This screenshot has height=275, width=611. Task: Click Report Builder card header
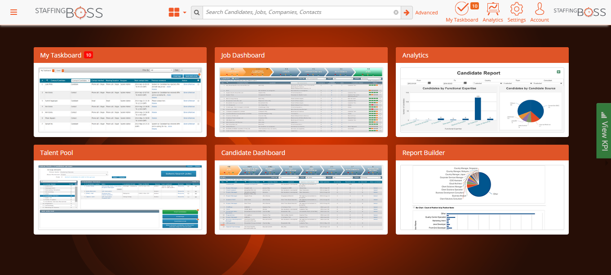[x=482, y=153]
